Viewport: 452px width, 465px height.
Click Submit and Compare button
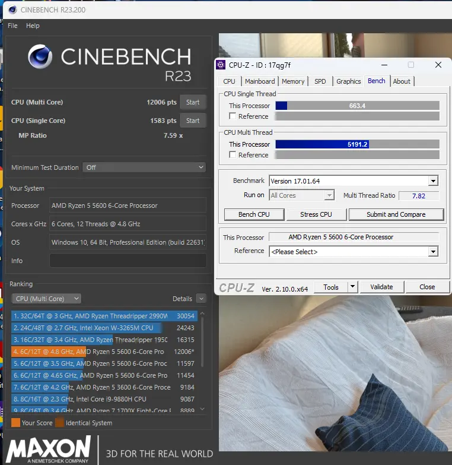[x=396, y=214]
